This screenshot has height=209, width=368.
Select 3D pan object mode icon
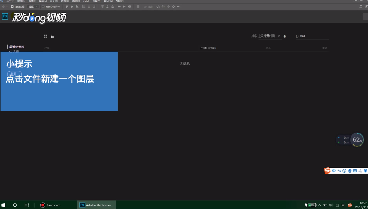click(x=168, y=7)
